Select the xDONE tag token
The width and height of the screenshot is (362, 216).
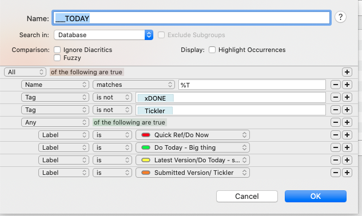click(155, 98)
